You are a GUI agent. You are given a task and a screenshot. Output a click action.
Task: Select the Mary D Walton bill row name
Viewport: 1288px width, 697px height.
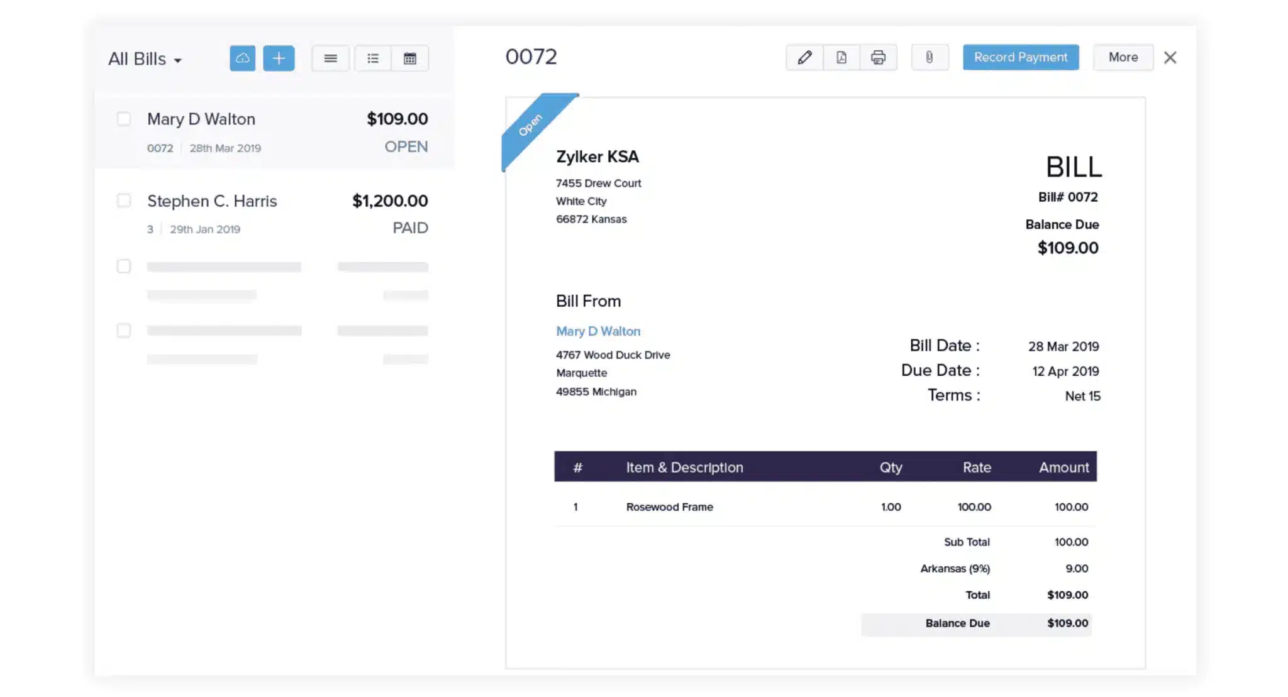[201, 119]
